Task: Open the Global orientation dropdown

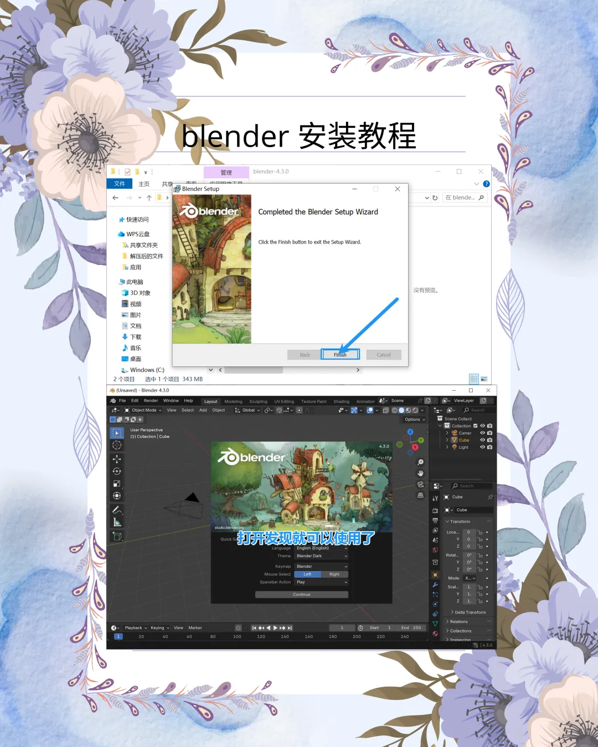Action: pos(247,410)
